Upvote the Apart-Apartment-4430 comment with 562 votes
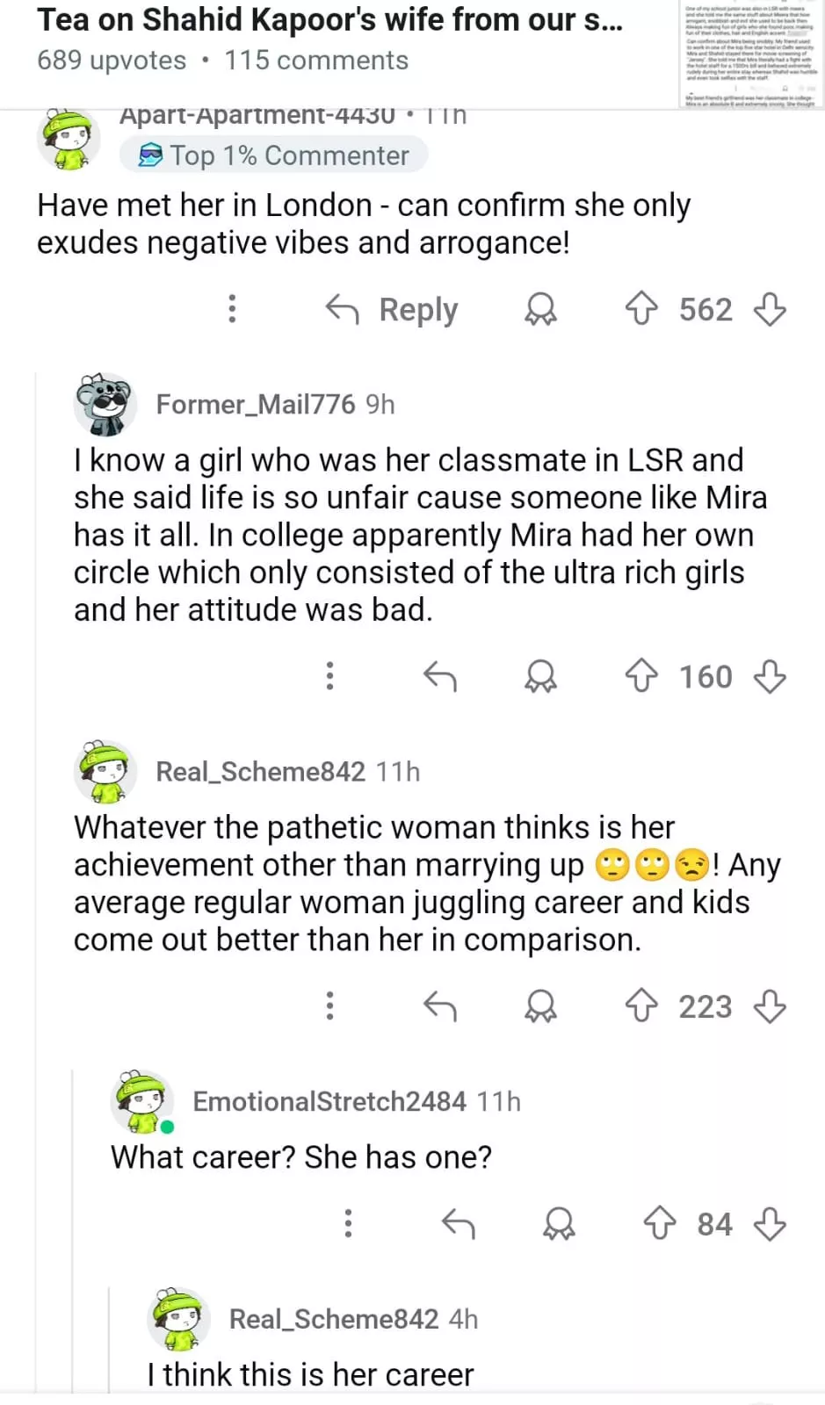The height and width of the screenshot is (1405, 825). pyautogui.click(x=641, y=309)
